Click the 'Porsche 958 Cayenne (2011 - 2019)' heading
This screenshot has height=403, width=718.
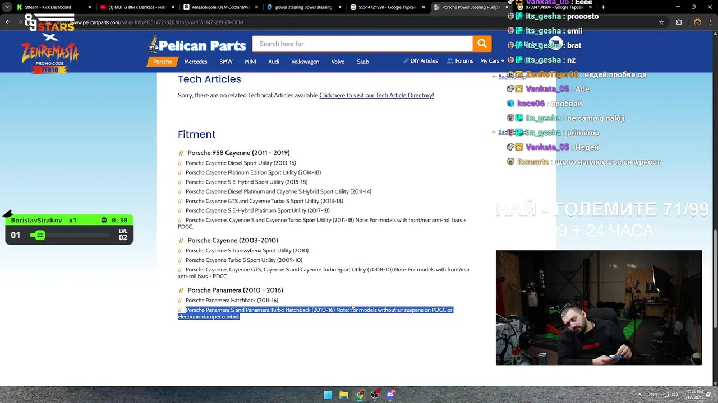[238, 153]
